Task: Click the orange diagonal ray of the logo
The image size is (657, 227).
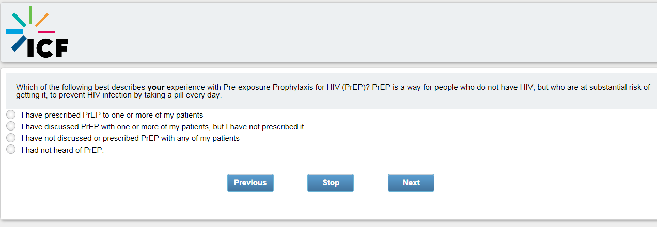Action: click(x=42, y=20)
